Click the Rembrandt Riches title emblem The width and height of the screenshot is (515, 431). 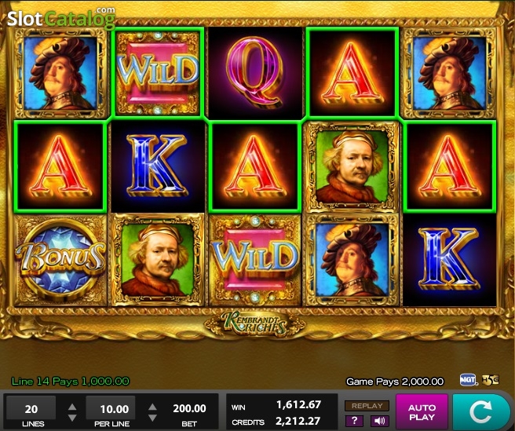tap(255, 324)
